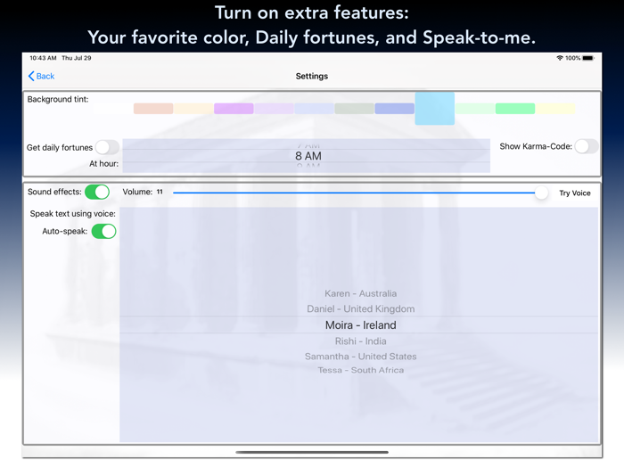Click the Thu Jul 29 date
This screenshot has width=624, height=468.
[x=77, y=58]
